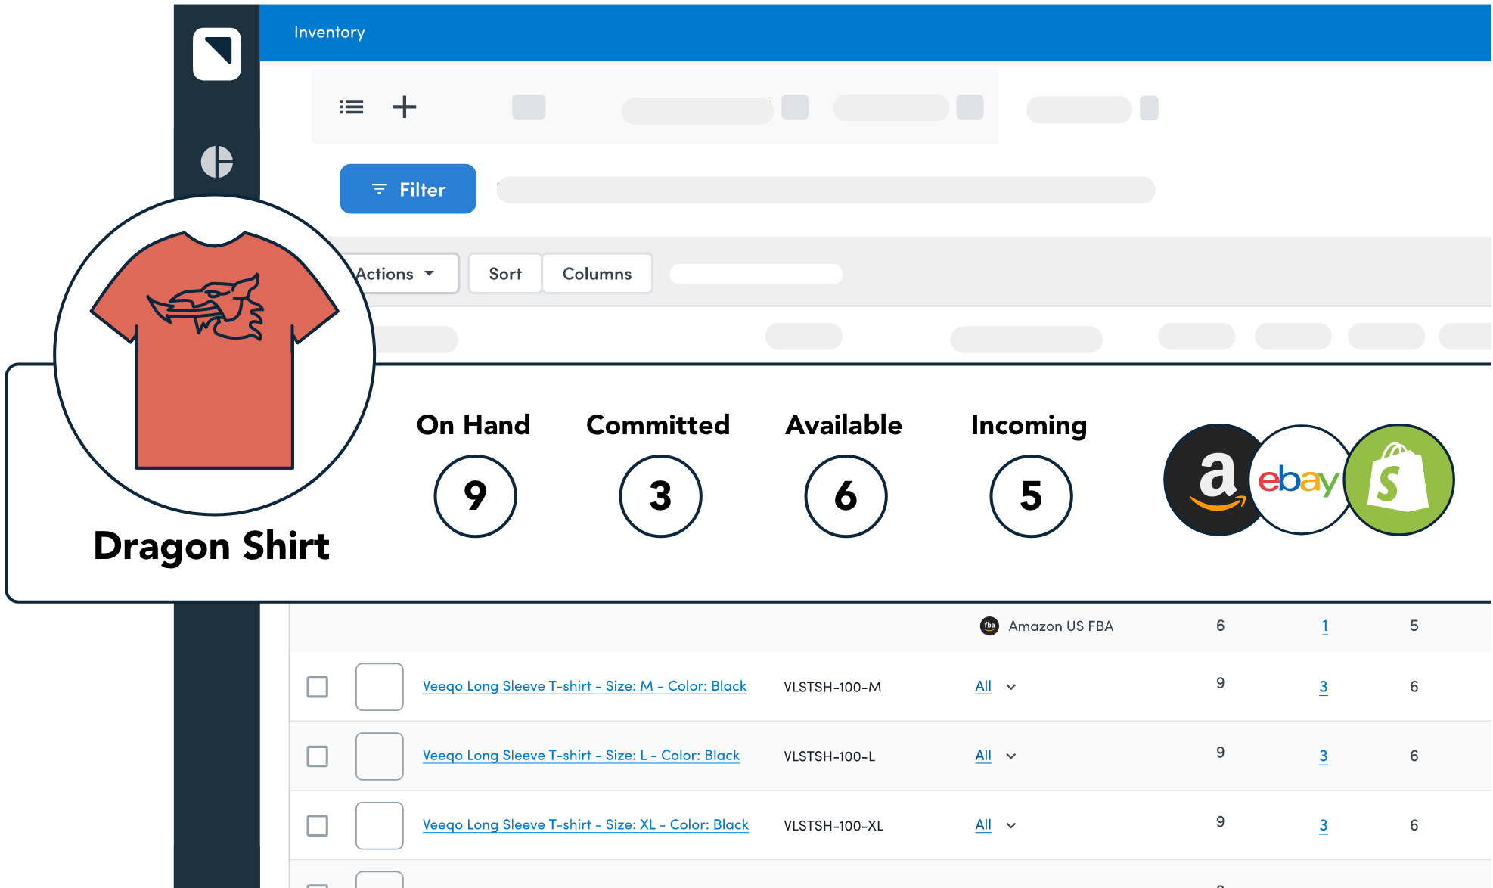Switch to the Inventory tab
The image size is (1493, 888).
329,32
